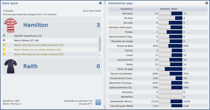Open the Vista Geral panel dropdown arrow
The height and width of the screenshot is (110, 210).
click(x=100, y=3)
